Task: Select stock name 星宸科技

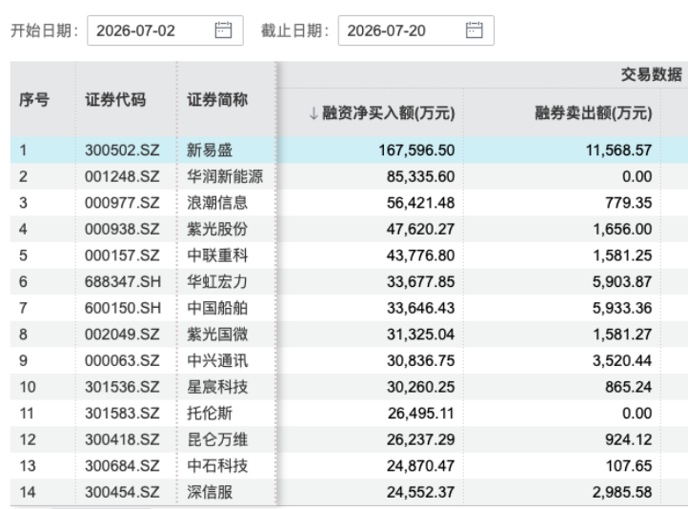Action: click(217, 387)
